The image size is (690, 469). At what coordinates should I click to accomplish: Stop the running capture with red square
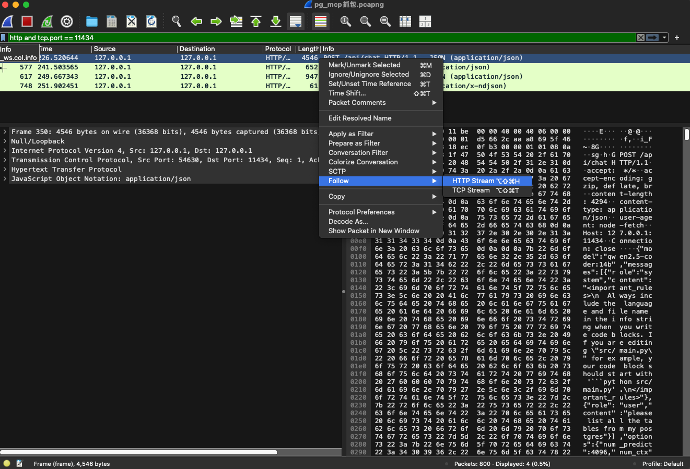click(x=27, y=21)
